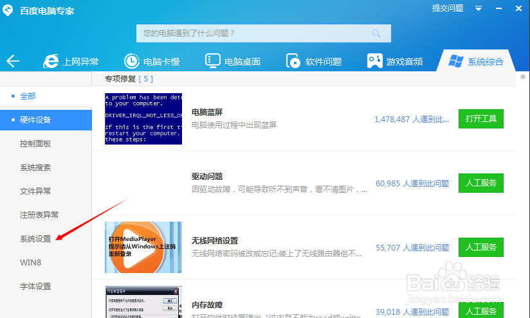Viewport: 530px width, 318px height.
Task: Click the 驱动问题 title
Action: (x=207, y=176)
